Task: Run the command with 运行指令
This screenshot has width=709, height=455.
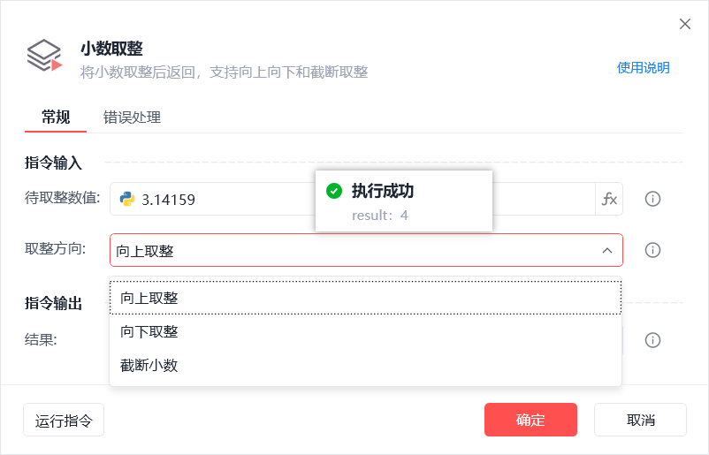Action: coord(64,420)
